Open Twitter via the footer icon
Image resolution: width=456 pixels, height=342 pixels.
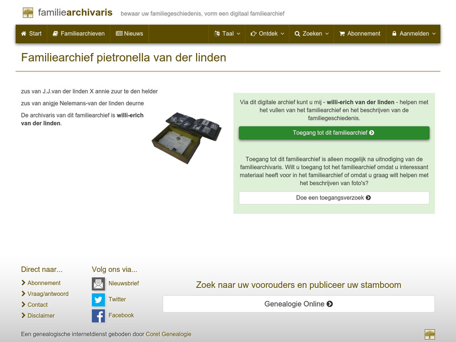98,299
